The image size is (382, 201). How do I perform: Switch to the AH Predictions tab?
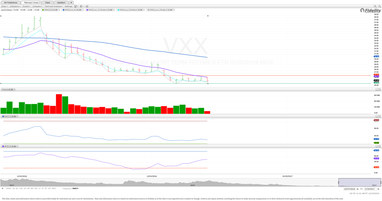tap(11, 3)
